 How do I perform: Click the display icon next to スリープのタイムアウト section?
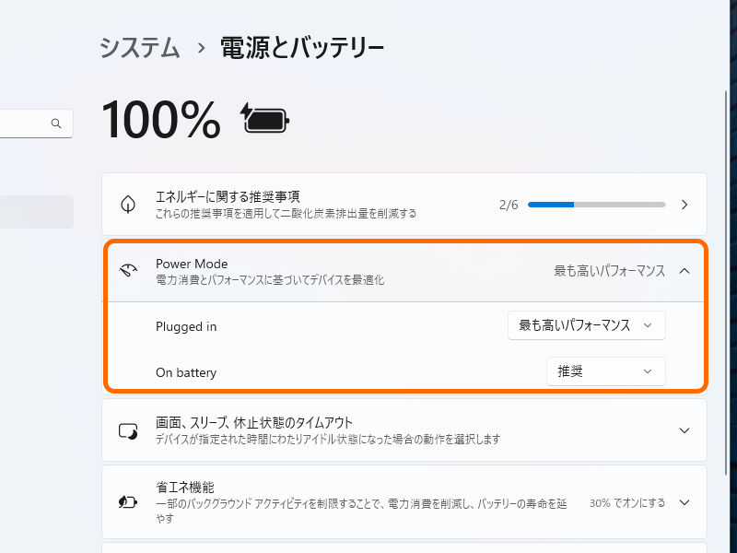128,429
